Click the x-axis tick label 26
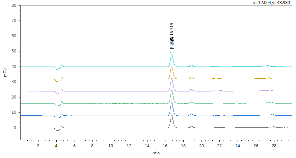 (256, 146)
